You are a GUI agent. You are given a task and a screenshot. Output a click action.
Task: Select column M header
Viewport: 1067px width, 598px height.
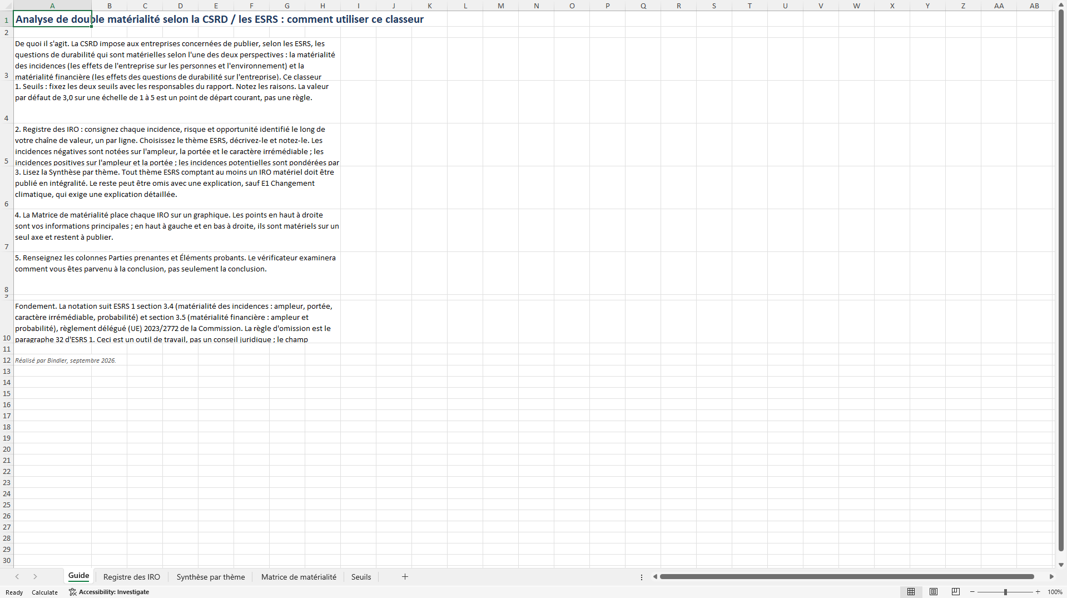pos(500,6)
